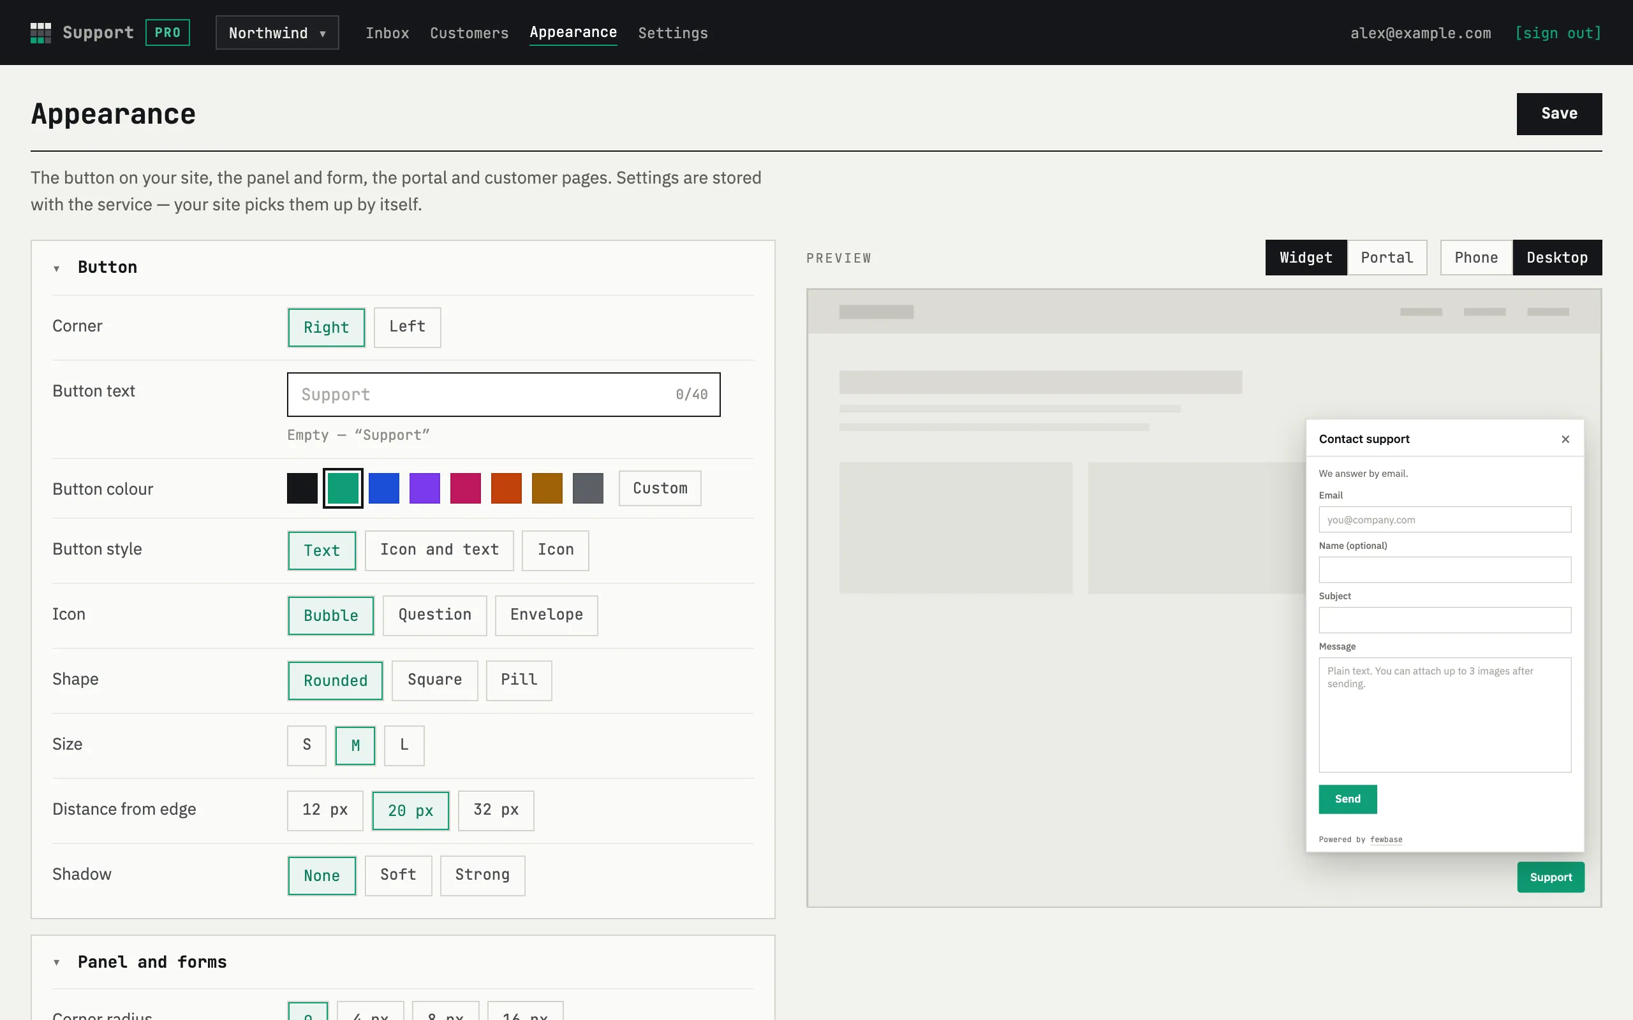Click the green Support widget button

pyautogui.click(x=1551, y=877)
